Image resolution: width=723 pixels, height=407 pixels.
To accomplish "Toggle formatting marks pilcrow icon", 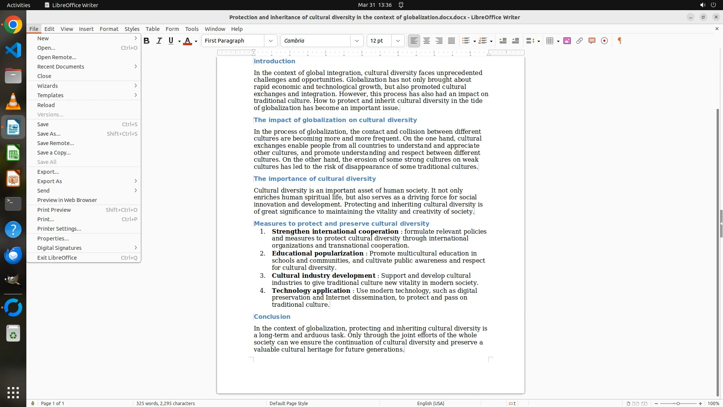I will pyautogui.click(x=619, y=41).
